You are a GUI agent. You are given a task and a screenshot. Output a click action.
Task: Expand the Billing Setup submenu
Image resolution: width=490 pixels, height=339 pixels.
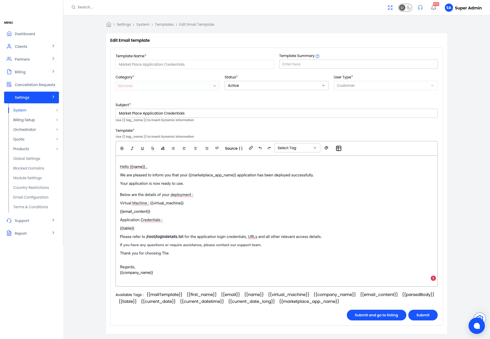pos(35,120)
